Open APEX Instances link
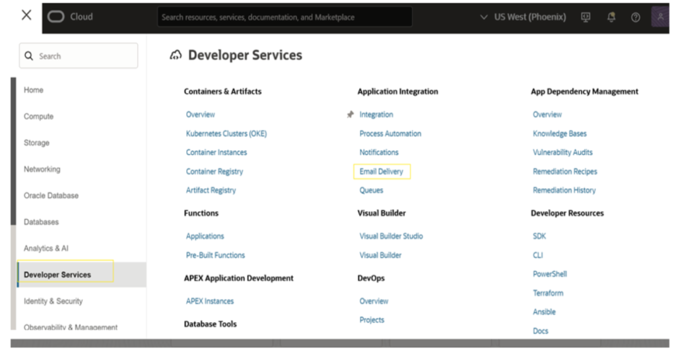The image size is (676, 351). point(209,302)
